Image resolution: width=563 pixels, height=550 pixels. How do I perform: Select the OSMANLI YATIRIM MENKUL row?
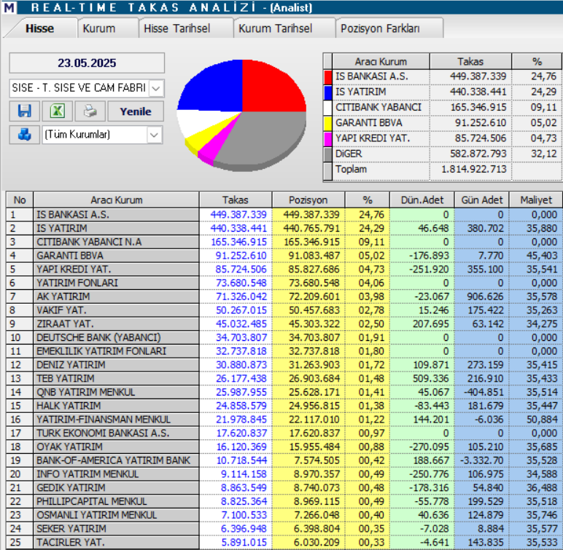(284, 515)
